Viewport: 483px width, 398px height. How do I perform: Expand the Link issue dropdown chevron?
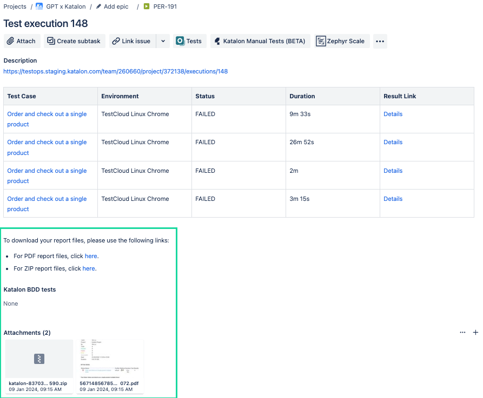(x=163, y=41)
